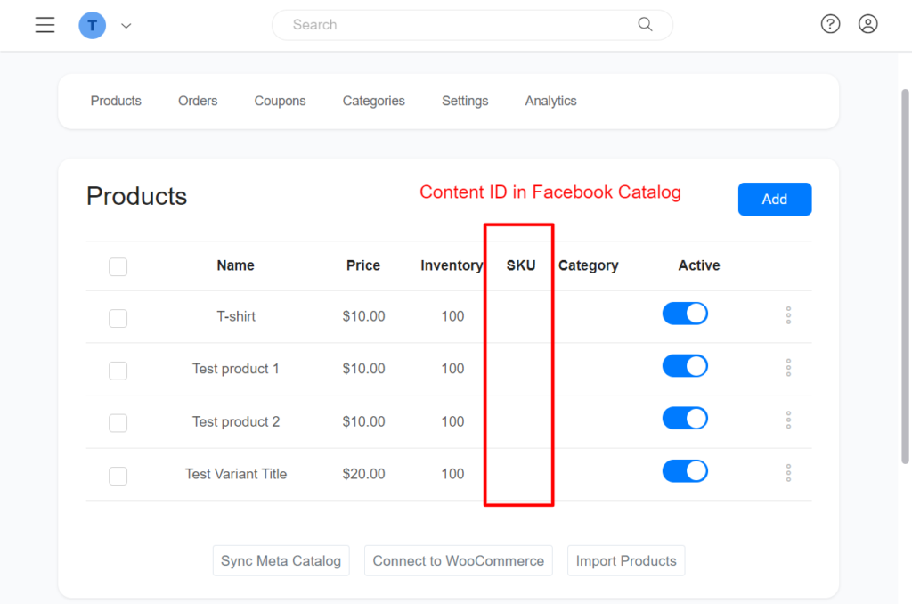Open more options for Test product 1

(x=788, y=368)
